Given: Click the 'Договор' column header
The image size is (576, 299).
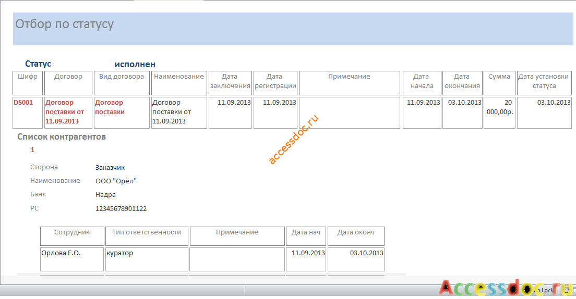Looking at the screenshot, I should point(68,83).
